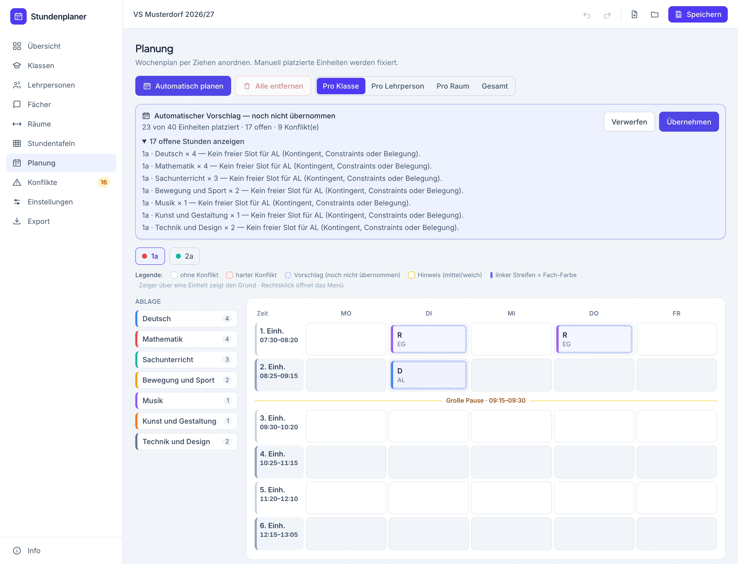Select Kunst und Gestaltung in Ablage
The width and height of the screenshot is (738, 564).
[x=187, y=421]
